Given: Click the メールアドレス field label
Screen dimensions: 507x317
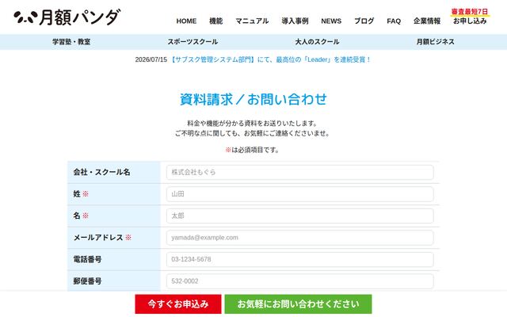Looking at the screenshot, I should 98,238.
